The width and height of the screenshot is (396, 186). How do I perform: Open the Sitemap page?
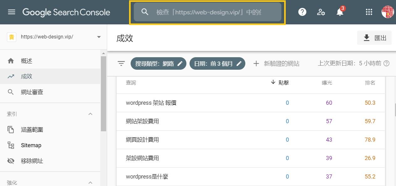50,145
